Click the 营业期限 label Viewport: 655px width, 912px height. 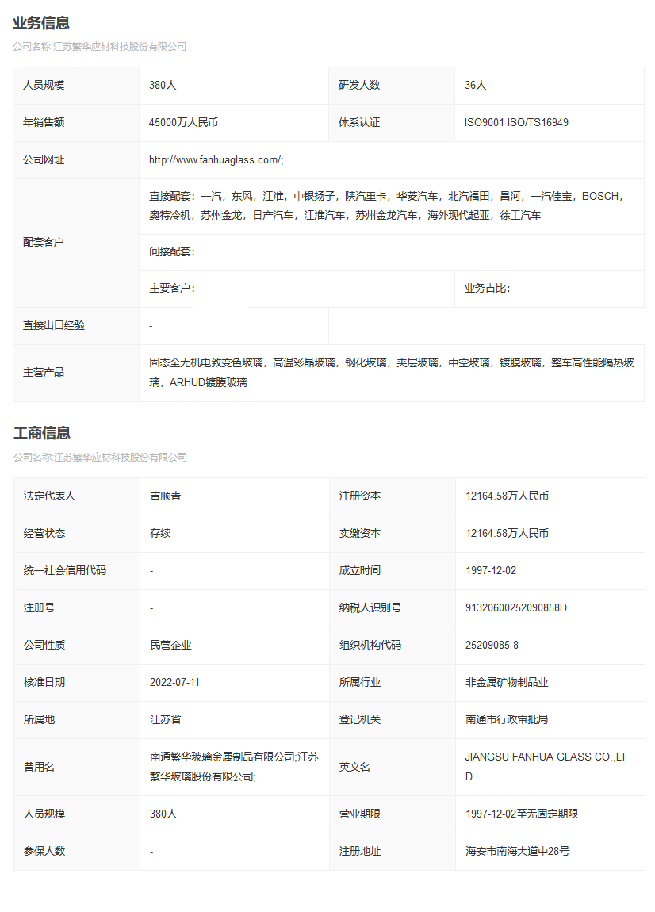click(x=360, y=814)
